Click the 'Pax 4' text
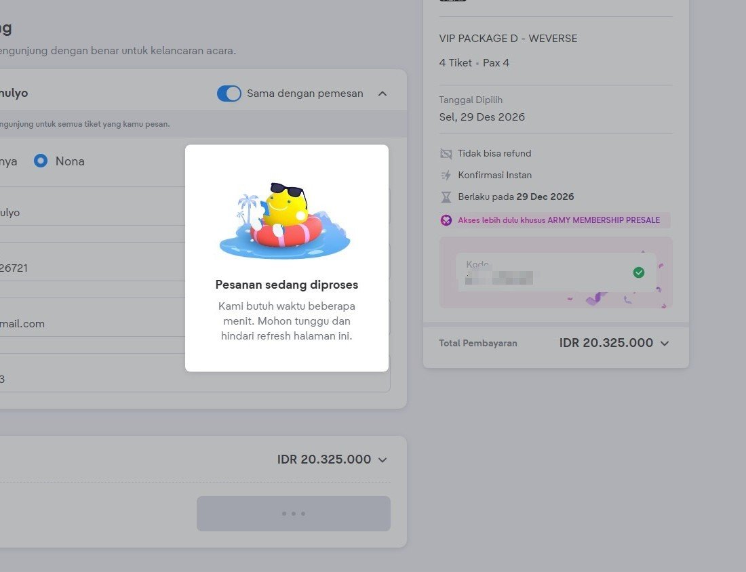This screenshot has width=746, height=572. pos(496,63)
